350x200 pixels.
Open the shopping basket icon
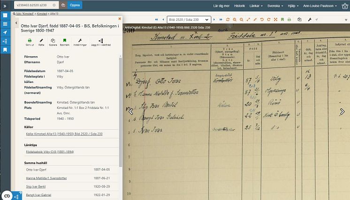[345, 6]
